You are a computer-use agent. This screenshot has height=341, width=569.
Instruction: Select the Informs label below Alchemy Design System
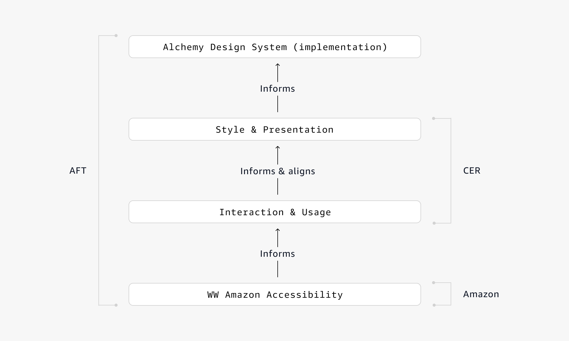pyautogui.click(x=277, y=89)
